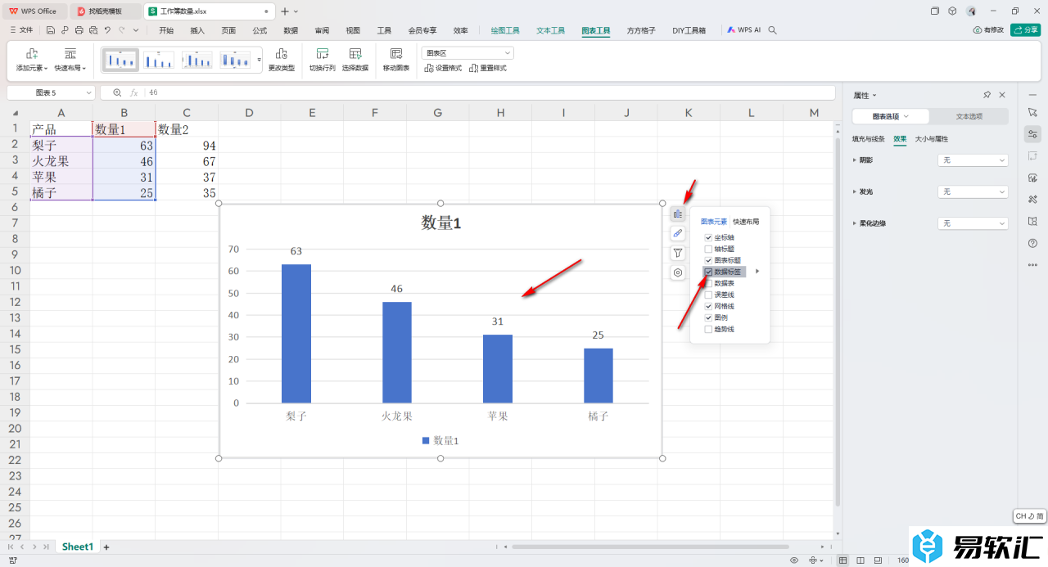Uncheck the 数据标签 (Data Labels) checkbox
Image resolution: width=1048 pixels, height=567 pixels.
pos(708,272)
